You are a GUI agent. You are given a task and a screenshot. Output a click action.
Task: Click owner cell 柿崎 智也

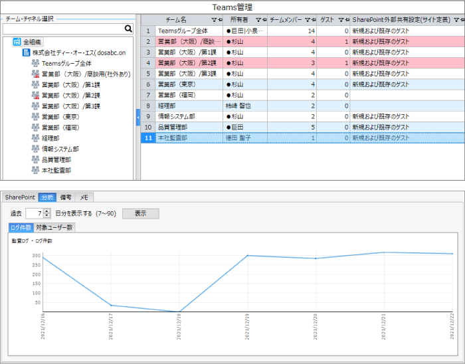pyautogui.click(x=245, y=106)
